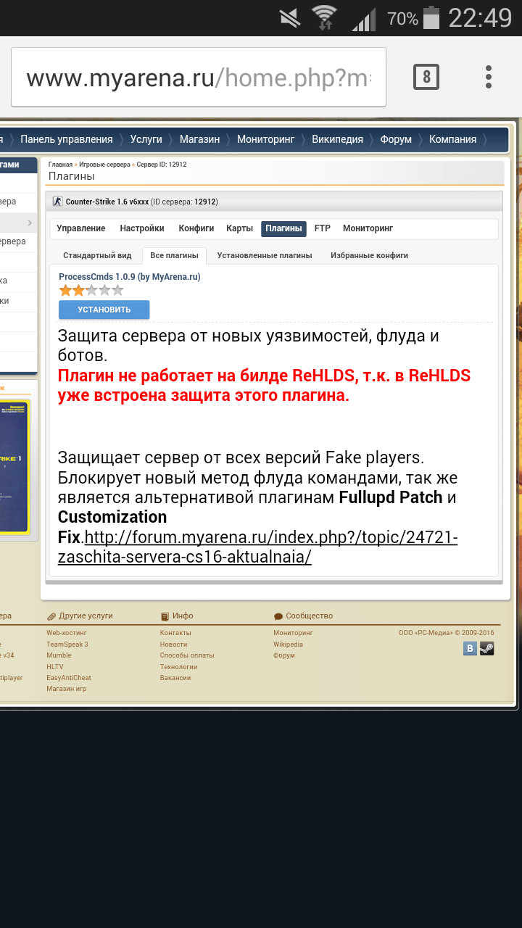Click the speech bubble icon beside Сообщество
Image resolution: width=522 pixels, height=928 pixels.
click(278, 616)
